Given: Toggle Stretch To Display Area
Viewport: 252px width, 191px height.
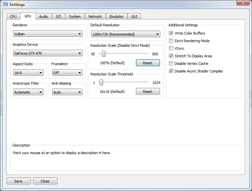Looking at the screenshot, I should click(171, 56).
